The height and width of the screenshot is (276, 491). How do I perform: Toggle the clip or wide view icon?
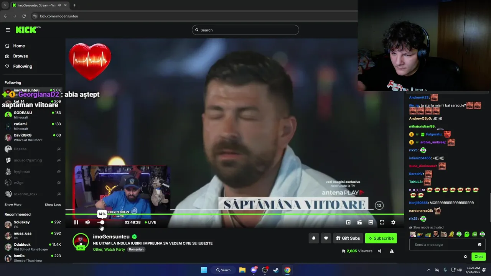359,222
